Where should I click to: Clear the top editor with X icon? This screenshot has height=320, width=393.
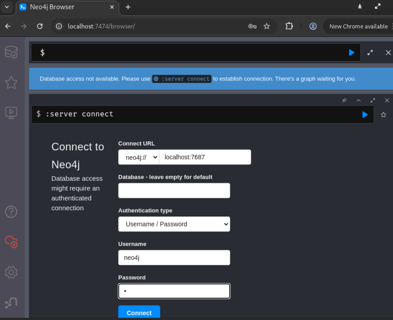click(388, 53)
